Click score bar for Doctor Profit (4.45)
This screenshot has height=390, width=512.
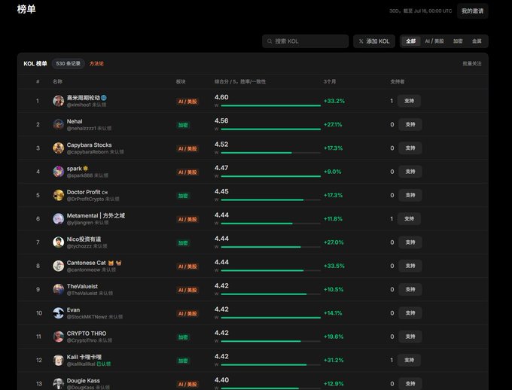pyautogui.click(x=271, y=200)
